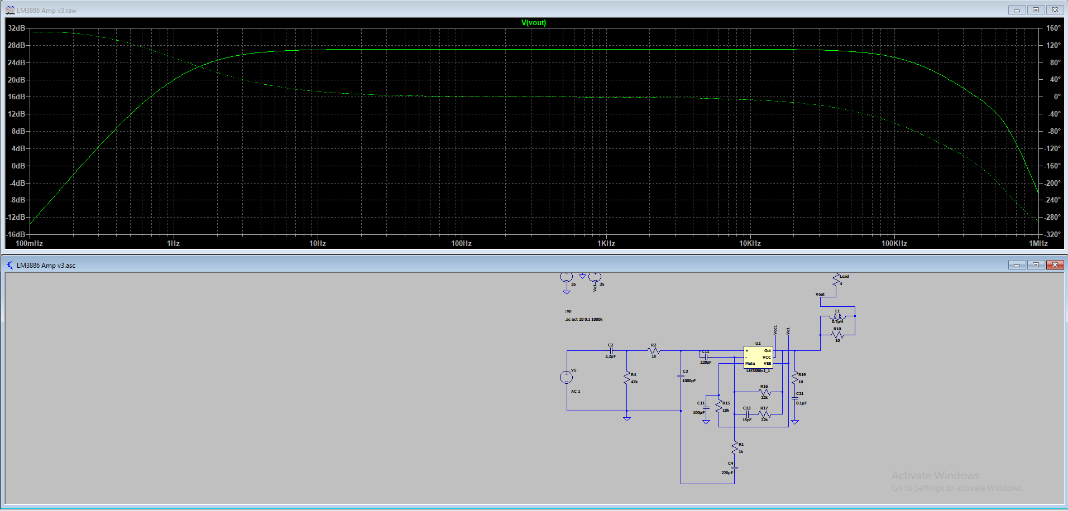Click the 0dB label on magnitude axis
Screen dimensions: 1068x511
click(18, 166)
